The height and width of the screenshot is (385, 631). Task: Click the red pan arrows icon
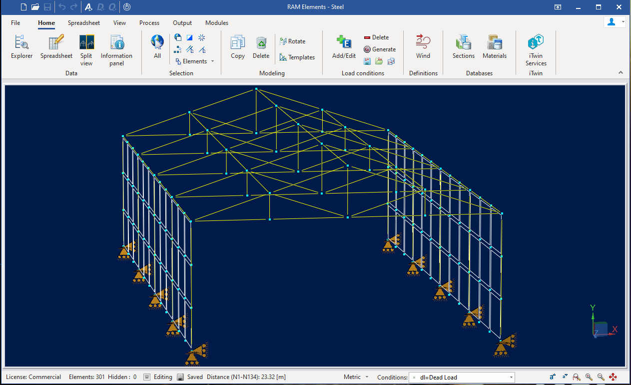613,377
